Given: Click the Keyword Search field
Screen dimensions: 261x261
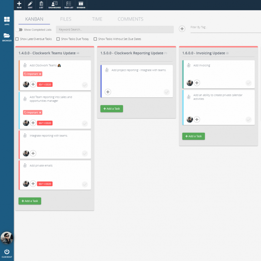Looking at the screenshot, I should click(x=115, y=29).
